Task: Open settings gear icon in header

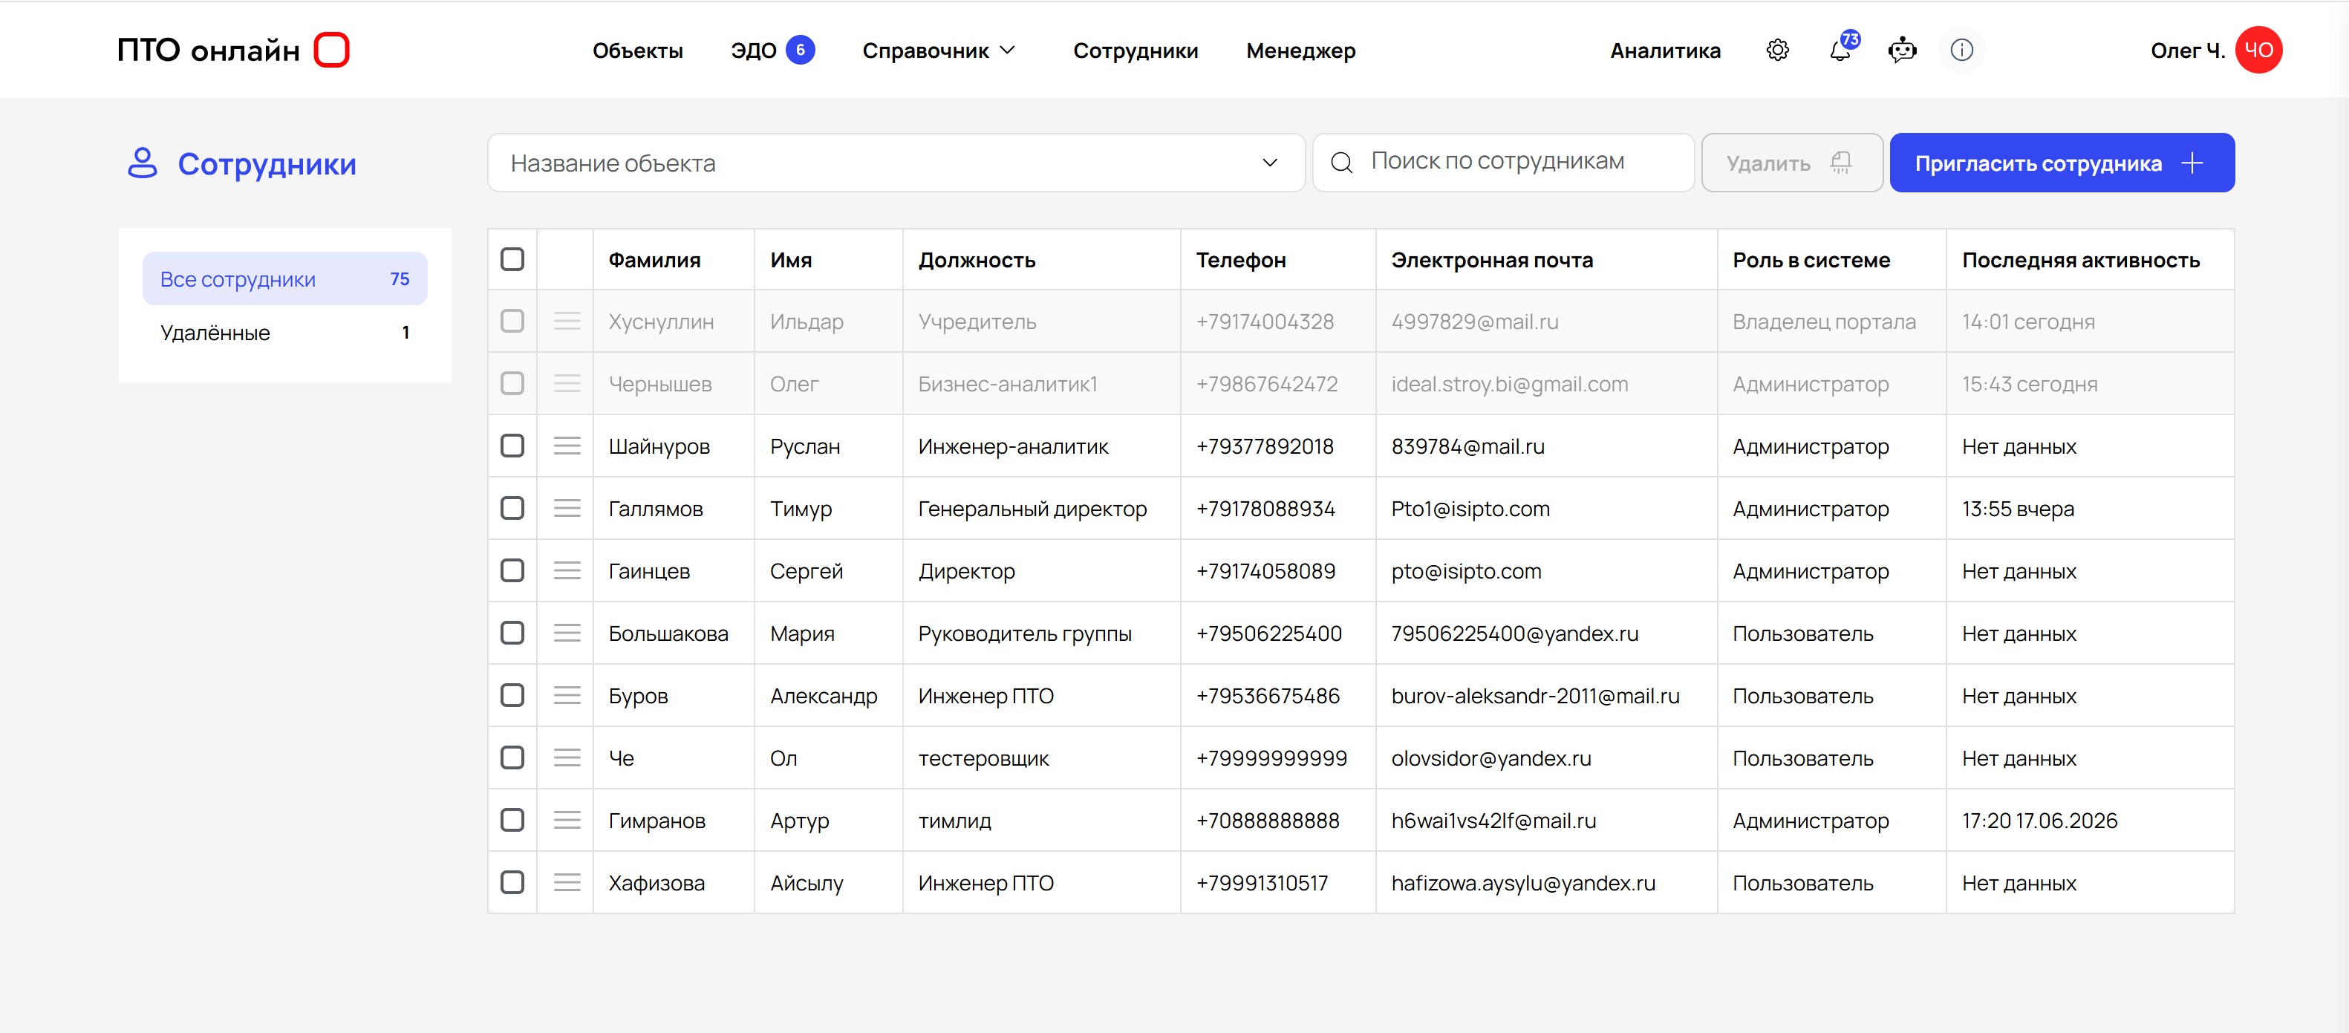Action: click(x=1777, y=50)
